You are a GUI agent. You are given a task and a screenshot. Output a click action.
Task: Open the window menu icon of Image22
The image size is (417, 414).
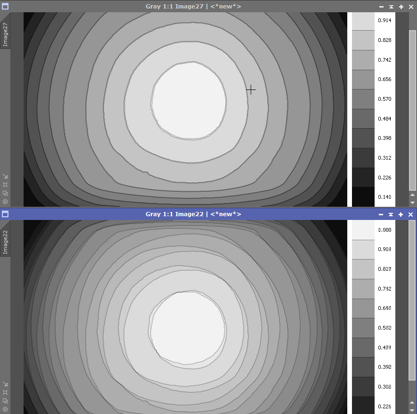pos(5,214)
